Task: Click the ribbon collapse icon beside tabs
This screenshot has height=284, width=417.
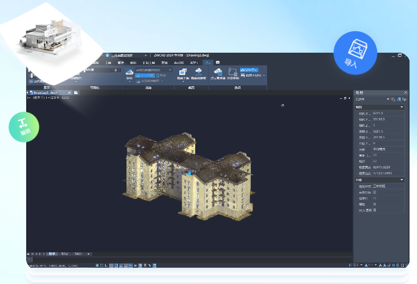Action: tap(218, 62)
